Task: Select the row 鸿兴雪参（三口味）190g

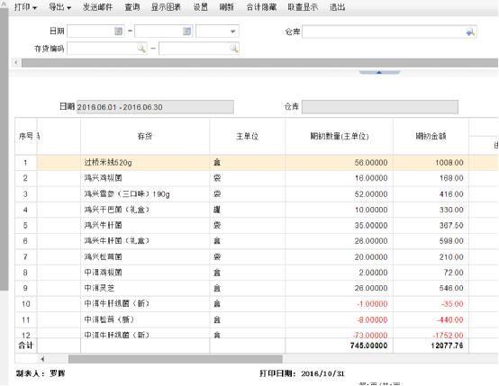Action: [x=256, y=194]
